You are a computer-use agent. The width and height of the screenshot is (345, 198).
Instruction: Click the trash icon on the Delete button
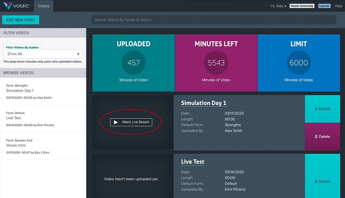pyautogui.click(x=316, y=137)
